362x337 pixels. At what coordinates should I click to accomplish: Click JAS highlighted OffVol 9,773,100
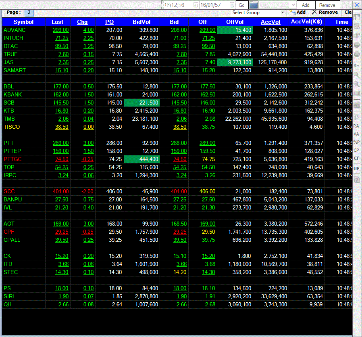click(235, 63)
